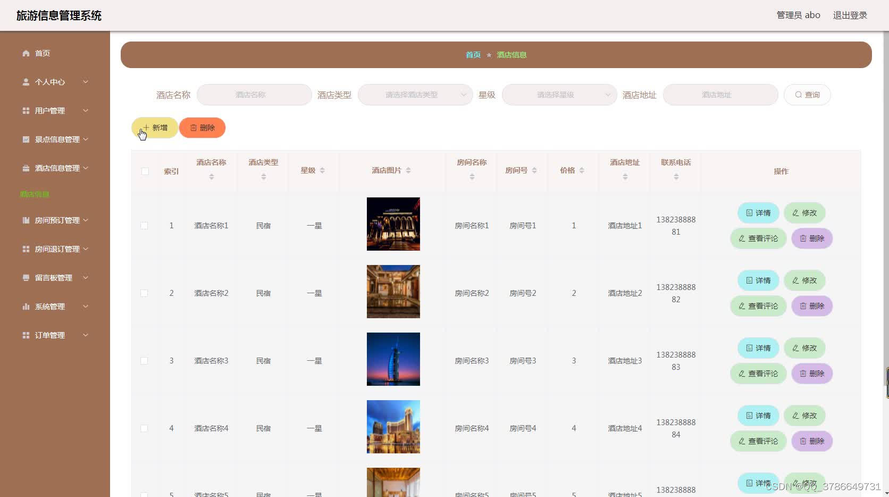Tick the checkbox for row 酒店名称2
889x497 pixels.
click(144, 293)
